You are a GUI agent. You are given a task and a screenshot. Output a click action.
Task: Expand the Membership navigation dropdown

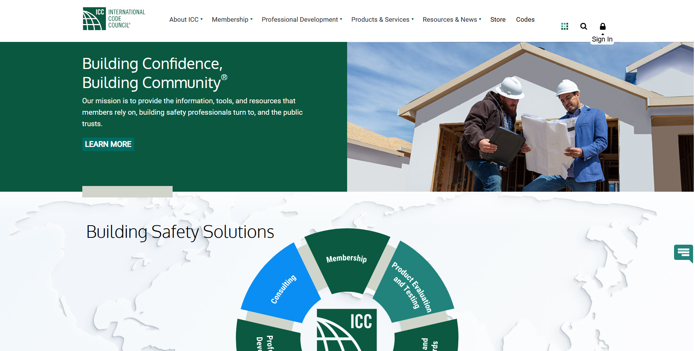(232, 19)
